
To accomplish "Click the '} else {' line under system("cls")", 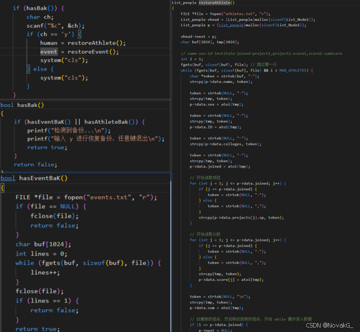I will [40, 69].
